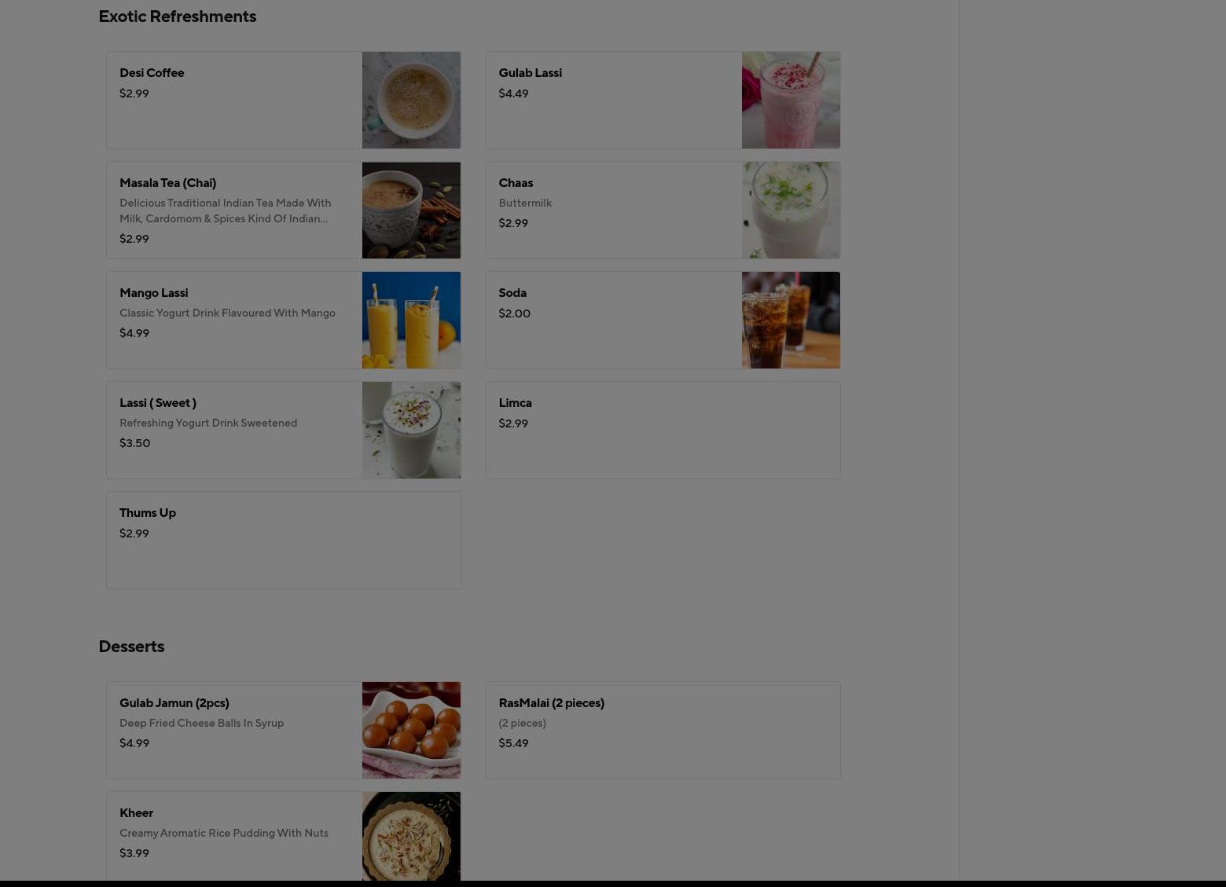The image size is (1226, 887).
Task: Select the Soda item priced $2.00
Action: coord(663,320)
